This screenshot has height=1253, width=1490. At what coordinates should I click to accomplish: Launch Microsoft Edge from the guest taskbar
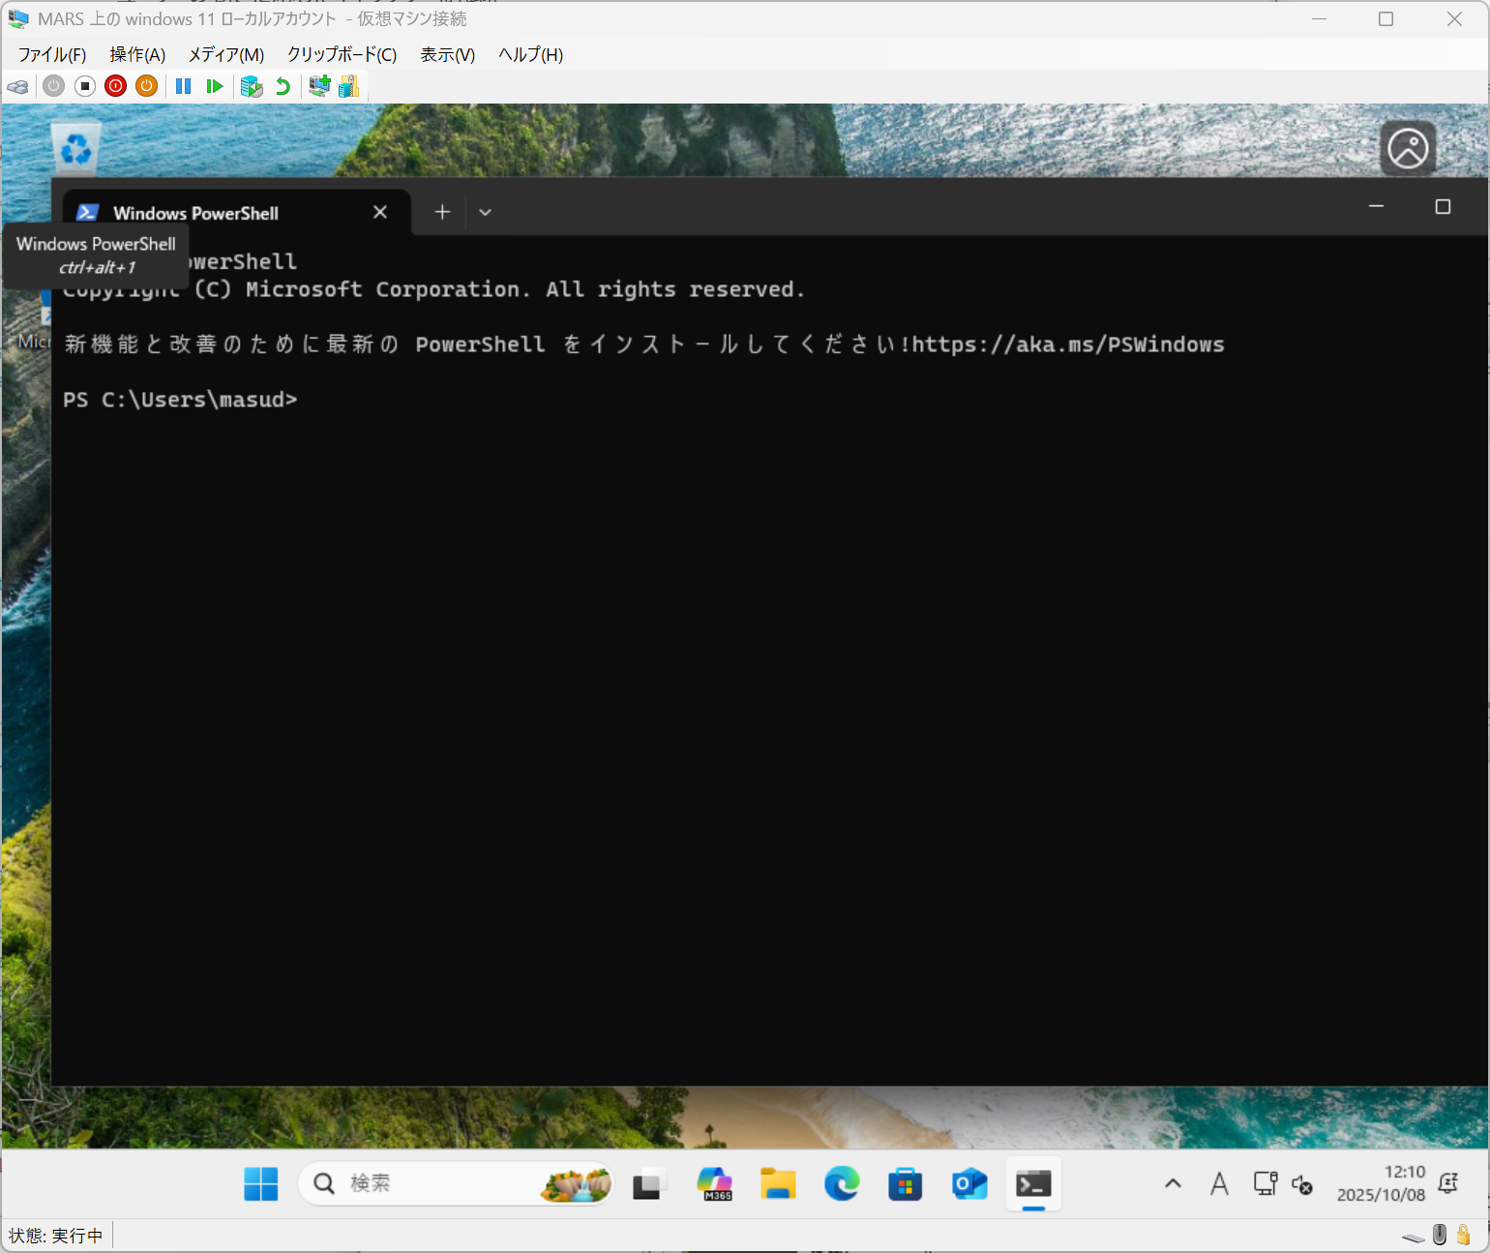pyautogui.click(x=842, y=1183)
